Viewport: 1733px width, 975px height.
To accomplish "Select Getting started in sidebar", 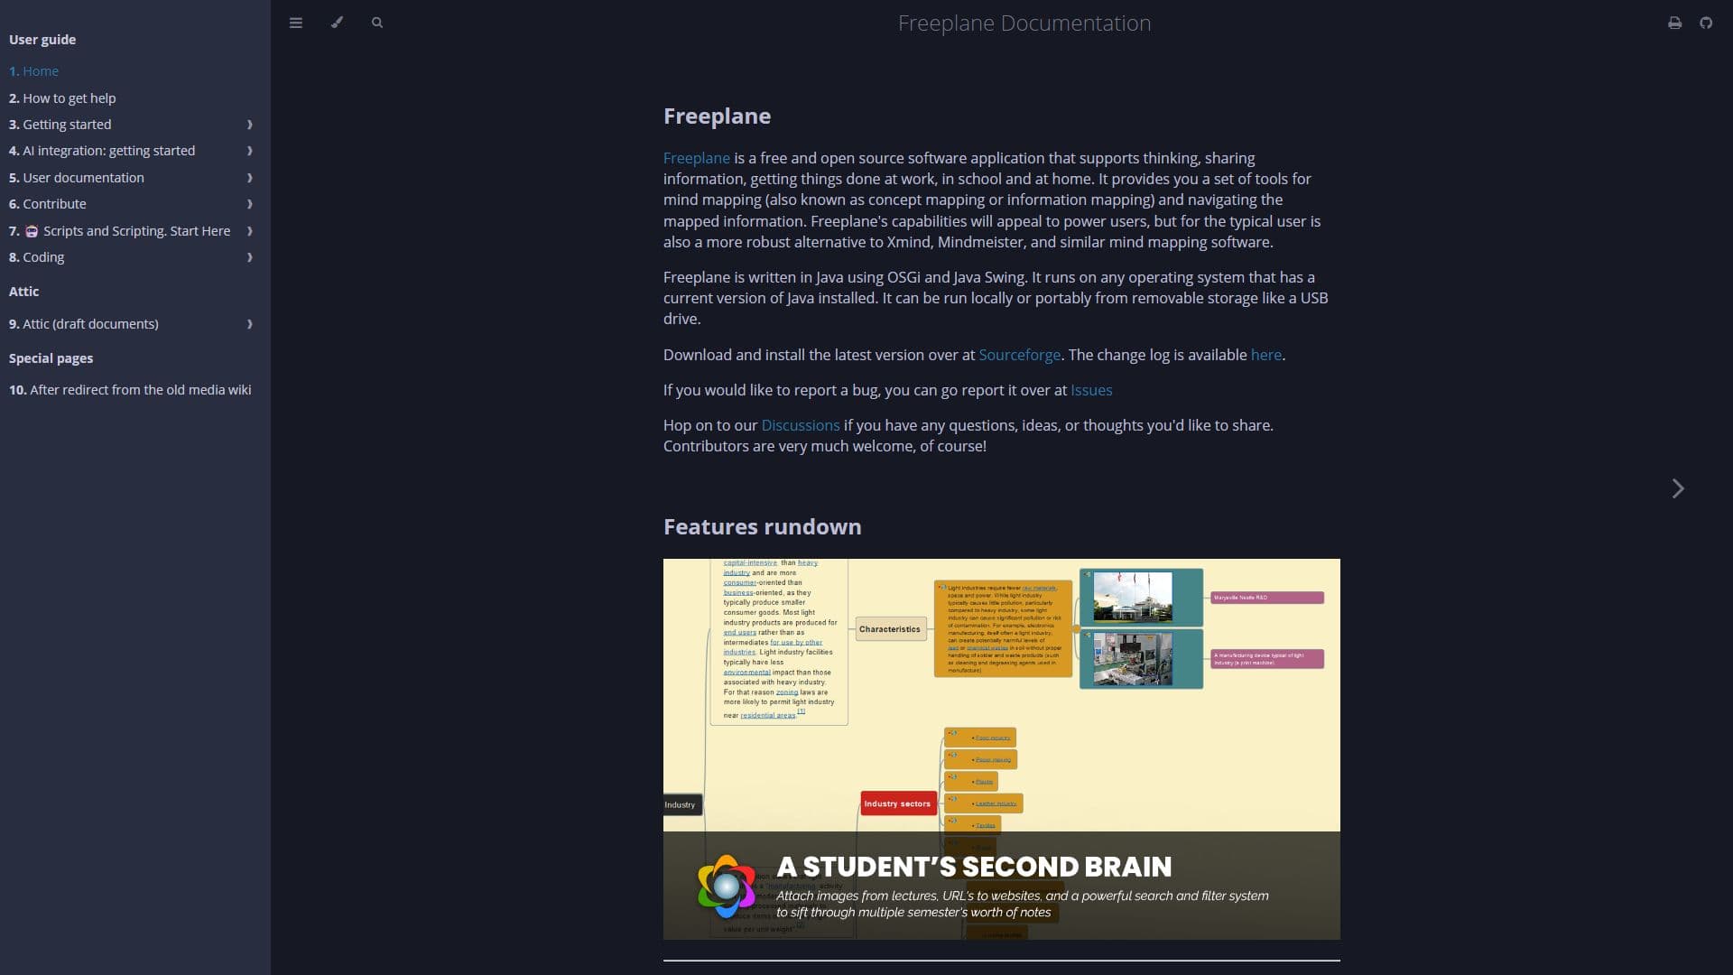I will pos(60,125).
